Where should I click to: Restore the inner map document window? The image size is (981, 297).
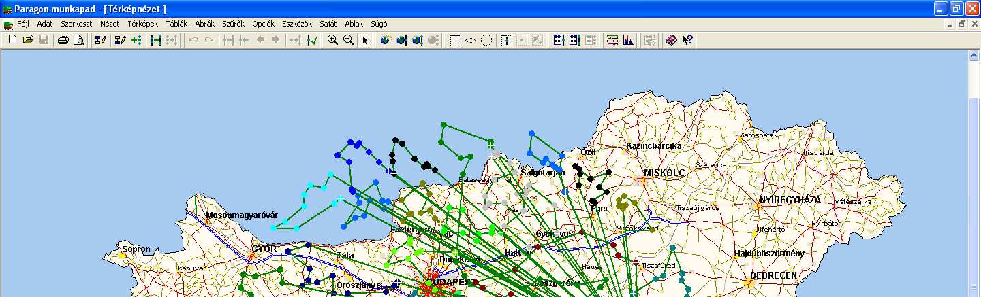coord(963,24)
